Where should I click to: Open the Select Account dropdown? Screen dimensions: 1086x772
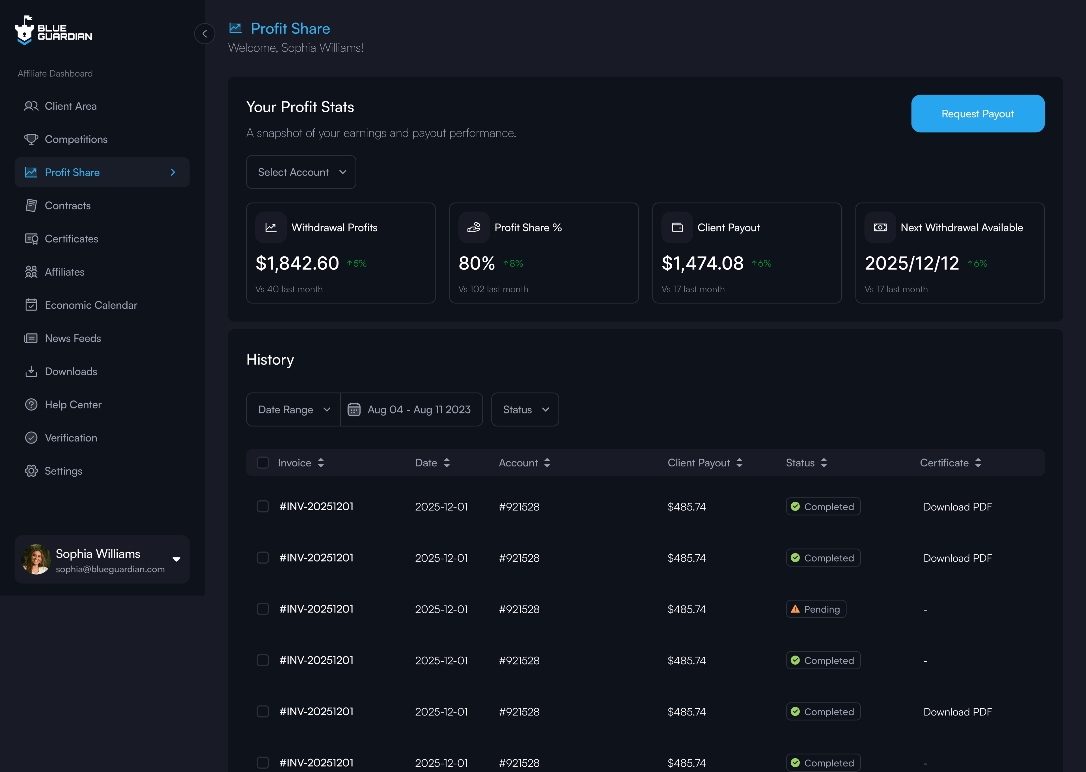[301, 172]
